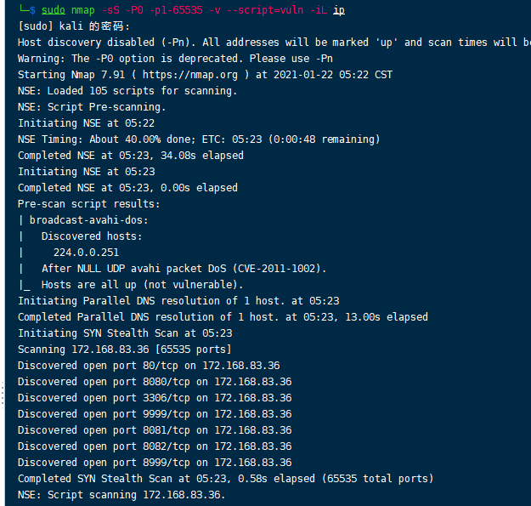
Task: Click the multicast address 224.0.0.251
Action: coord(86,253)
